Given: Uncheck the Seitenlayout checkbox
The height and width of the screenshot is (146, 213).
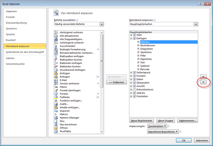Looking at the screenshot, I should pyautogui.click(x=134, y=72).
